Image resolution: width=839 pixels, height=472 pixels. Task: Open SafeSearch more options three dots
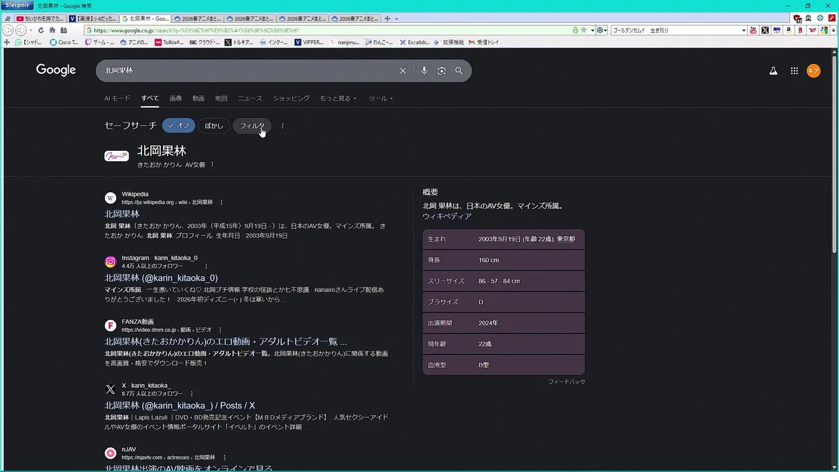click(x=283, y=126)
